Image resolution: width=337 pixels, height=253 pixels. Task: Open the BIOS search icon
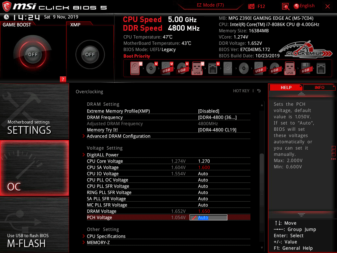pyautogui.click(x=286, y=6)
